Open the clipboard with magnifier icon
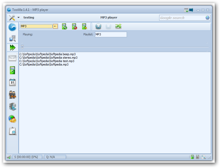 tap(13, 131)
